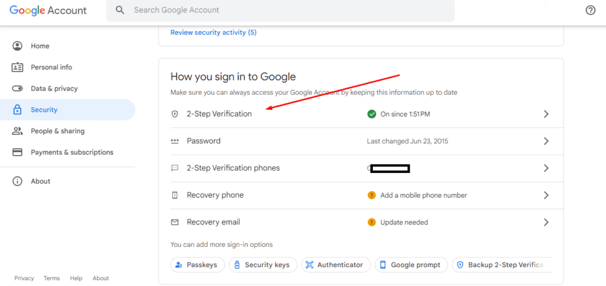
Task: Click the Help footer link
Action: point(76,278)
